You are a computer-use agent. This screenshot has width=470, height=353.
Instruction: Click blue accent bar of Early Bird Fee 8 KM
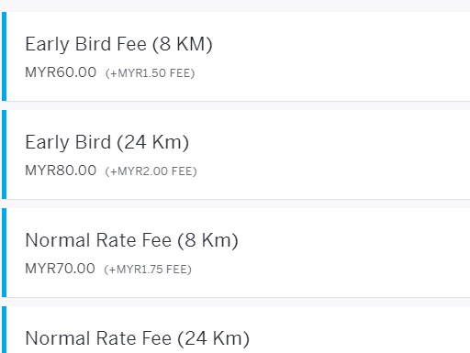coord(4,57)
